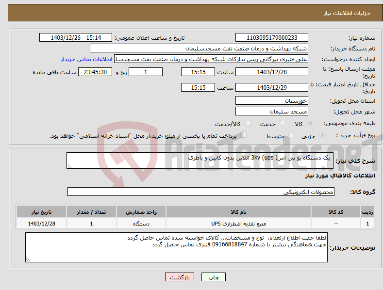383x290 pixels.
Task: Click the remaining time field 23:45:30
Action: (95, 72)
